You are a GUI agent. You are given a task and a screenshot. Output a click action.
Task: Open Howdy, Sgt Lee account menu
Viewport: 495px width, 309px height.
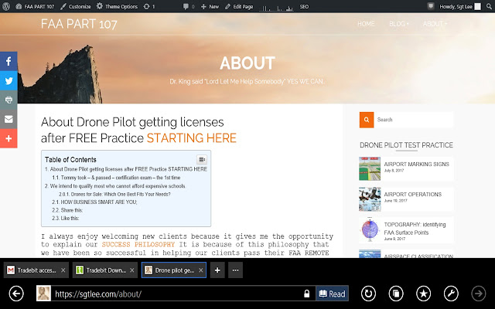click(x=460, y=6)
